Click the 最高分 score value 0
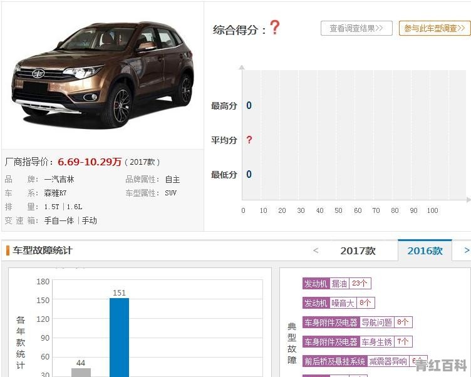The height and width of the screenshot is (377, 471). (x=249, y=105)
